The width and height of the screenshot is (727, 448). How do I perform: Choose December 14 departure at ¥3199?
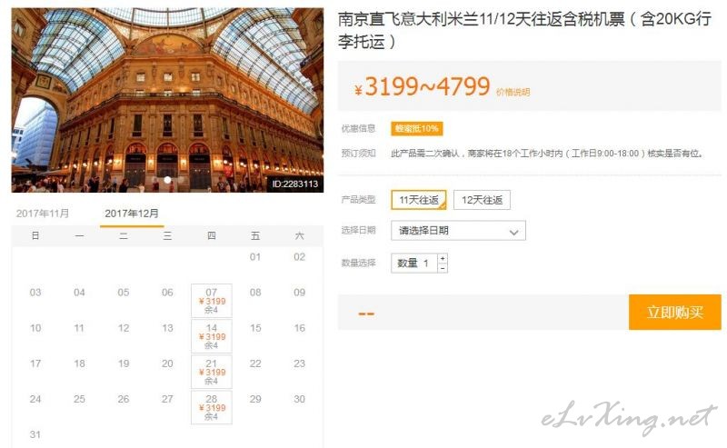click(211, 336)
